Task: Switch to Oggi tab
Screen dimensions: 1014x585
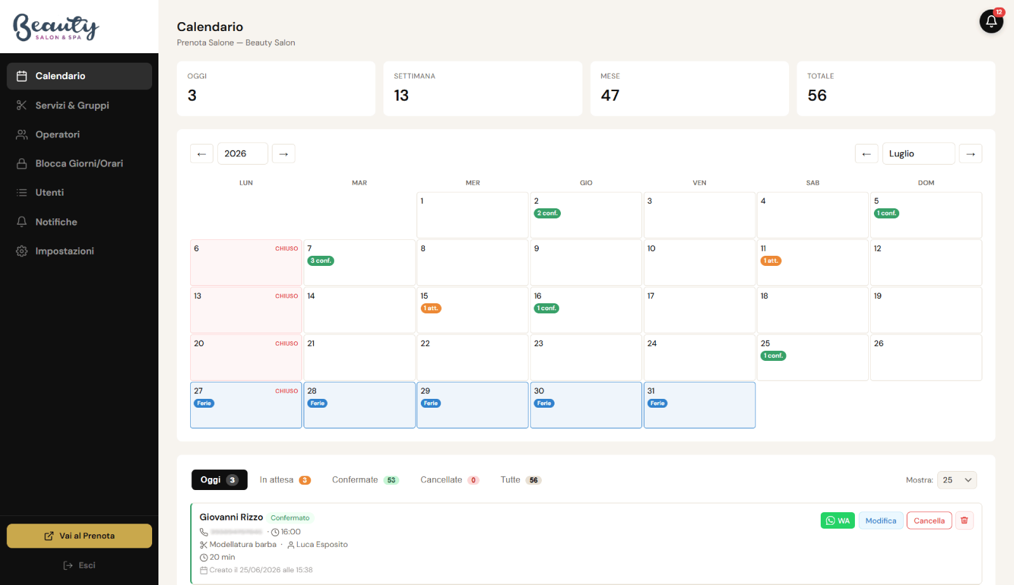Action: tap(219, 480)
